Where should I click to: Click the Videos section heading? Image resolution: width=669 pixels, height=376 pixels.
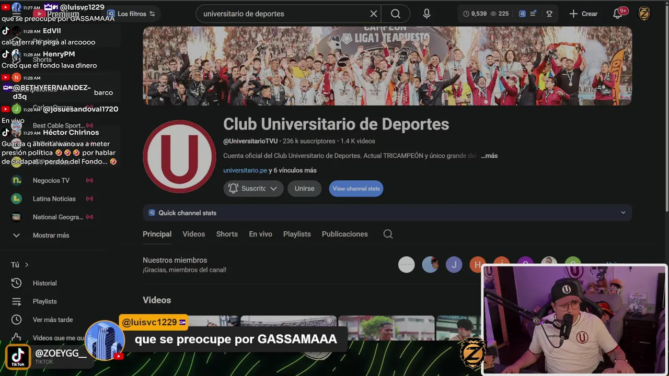coord(157,300)
